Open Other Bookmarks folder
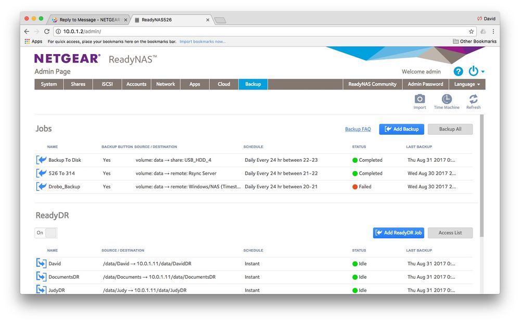This screenshot has width=520, height=323. 475,42
